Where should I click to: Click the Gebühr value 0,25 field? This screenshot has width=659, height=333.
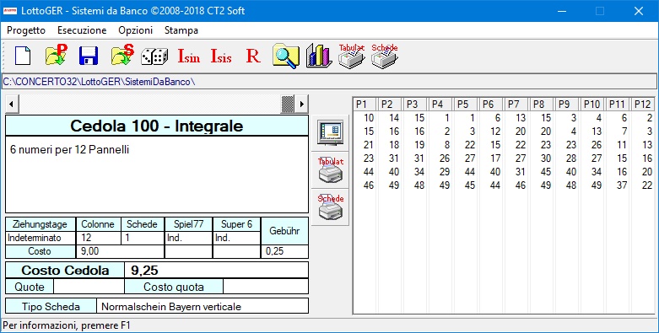[x=284, y=251]
